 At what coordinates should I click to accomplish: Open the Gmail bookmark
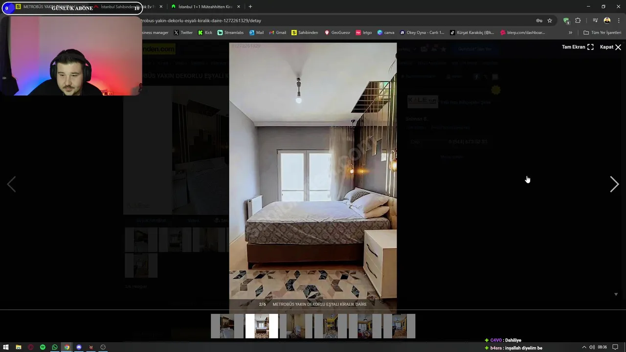point(277,33)
